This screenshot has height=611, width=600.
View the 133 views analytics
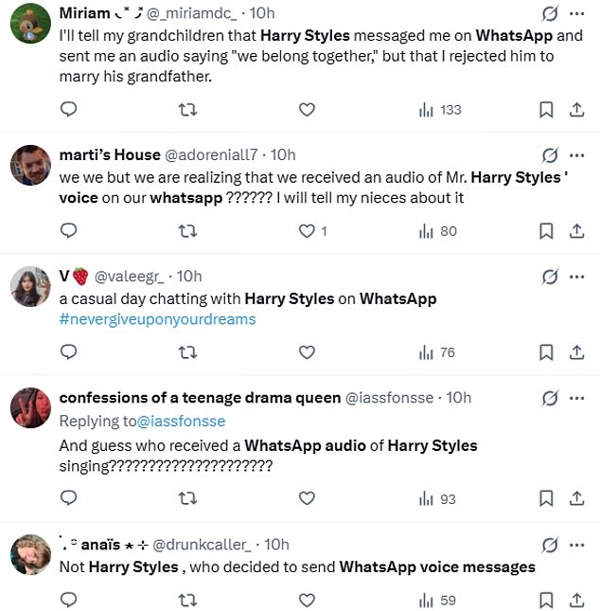pos(440,110)
